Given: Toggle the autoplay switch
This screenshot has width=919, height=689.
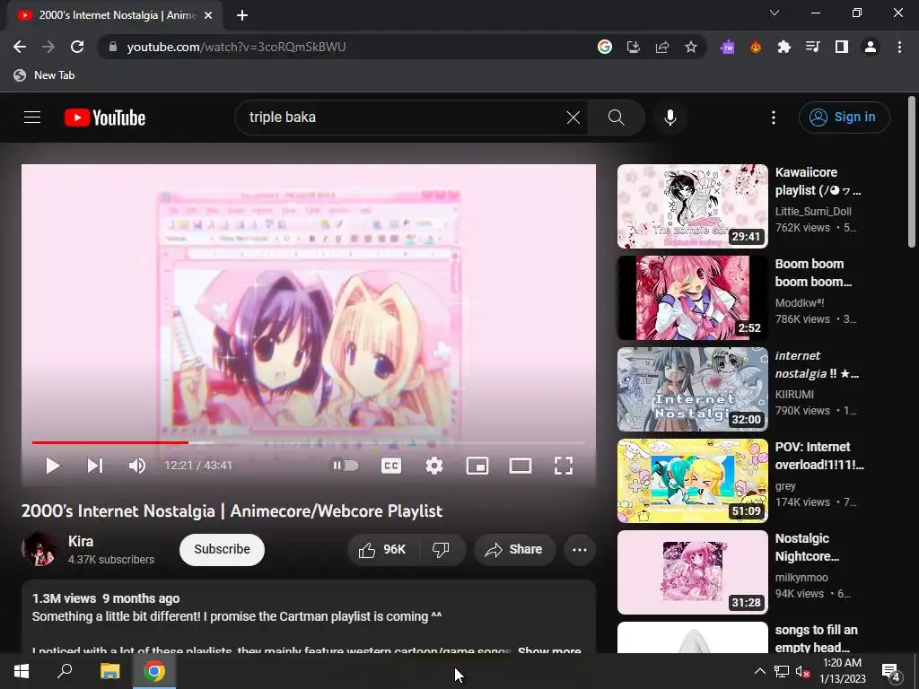Looking at the screenshot, I should (346, 466).
